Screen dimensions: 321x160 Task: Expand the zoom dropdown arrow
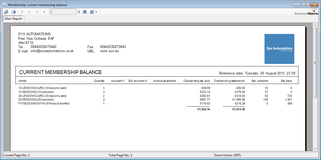96,12
